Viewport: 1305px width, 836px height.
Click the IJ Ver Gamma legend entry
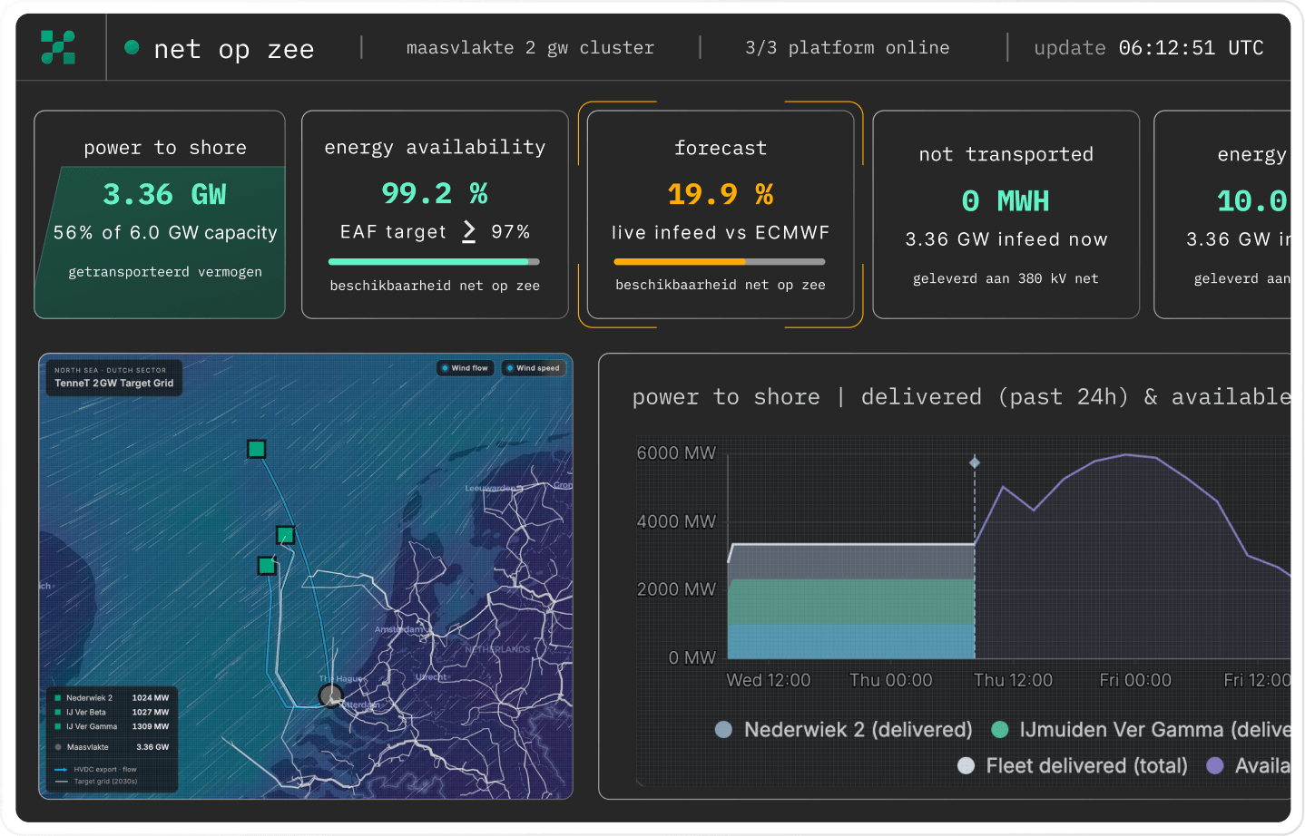click(x=112, y=726)
